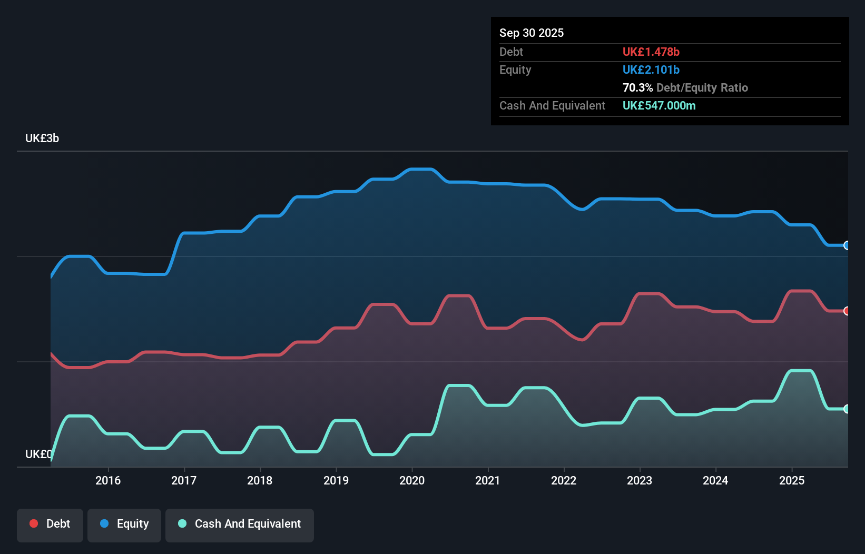The image size is (865, 554).
Task: Select the blue Equity endpoint marker on chart
Action: coord(847,245)
